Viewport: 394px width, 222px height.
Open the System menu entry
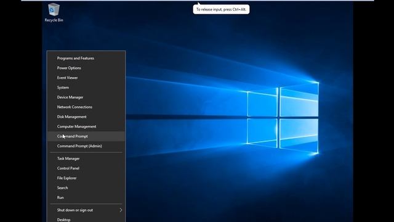86,88
